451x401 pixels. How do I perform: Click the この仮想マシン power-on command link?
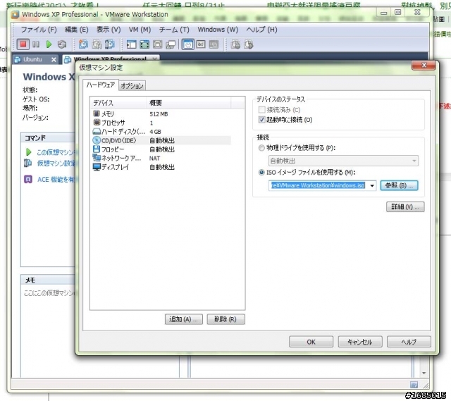click(x=56, y=152)
